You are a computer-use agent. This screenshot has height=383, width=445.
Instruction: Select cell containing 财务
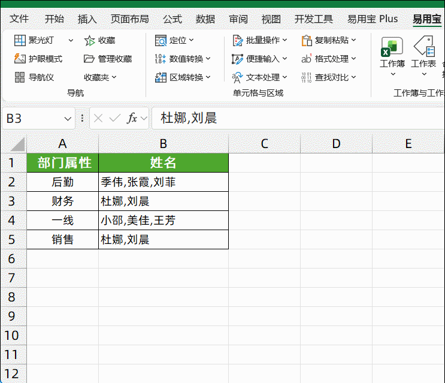[x=62, y=201]
